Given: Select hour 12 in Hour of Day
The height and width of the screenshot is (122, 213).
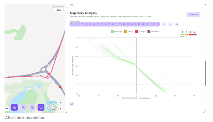Looking at the screenshot, I should point(116,24).
